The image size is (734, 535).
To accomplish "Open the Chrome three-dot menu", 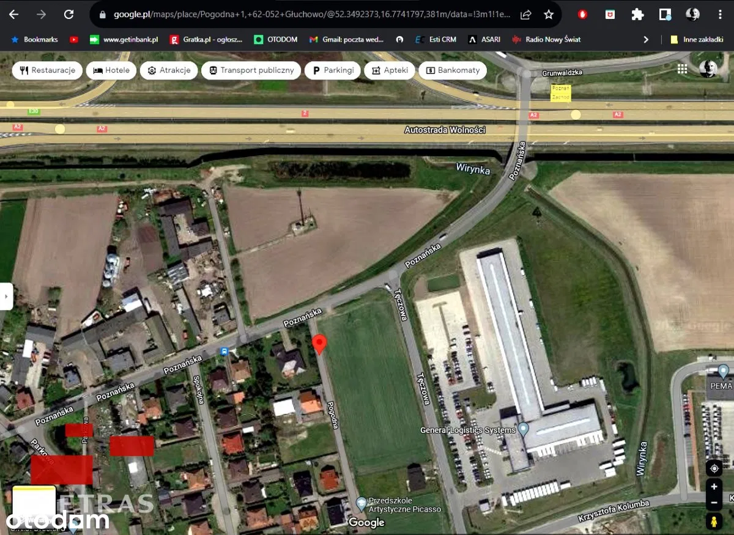I will [720, 14].
